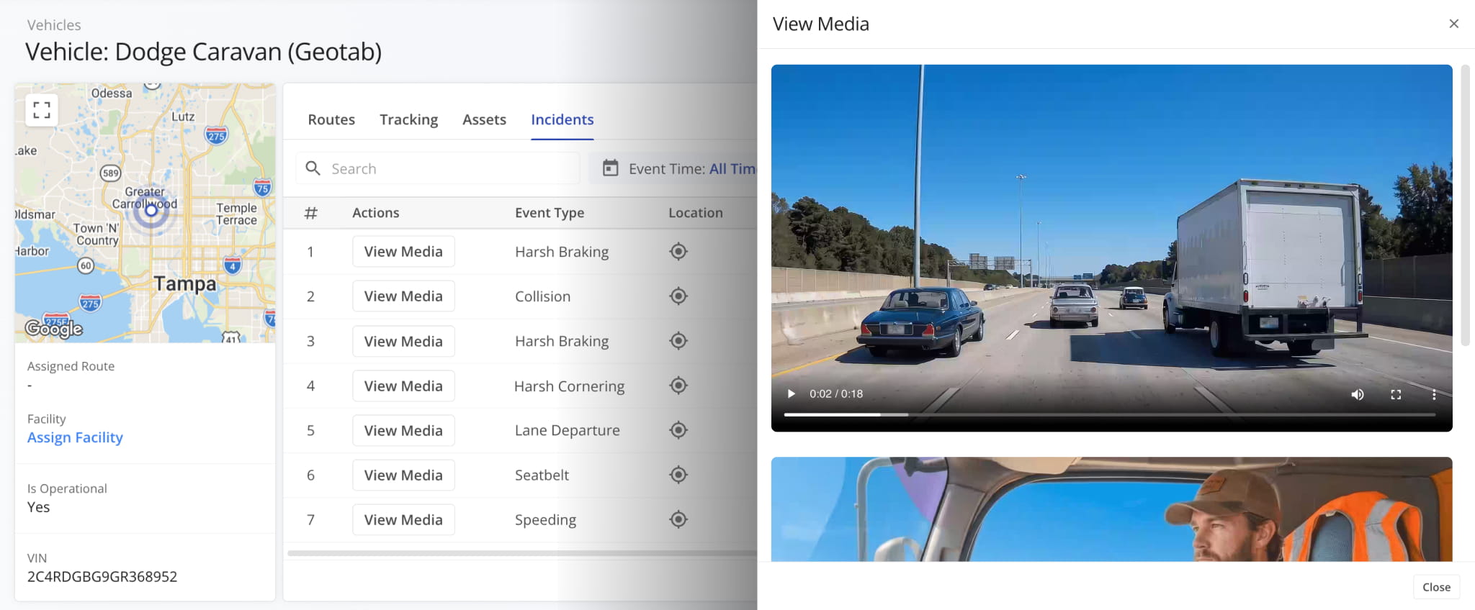Locate Lane Departure incident on map
This screenshot has height=610, width=1475.
click(678, 430)
